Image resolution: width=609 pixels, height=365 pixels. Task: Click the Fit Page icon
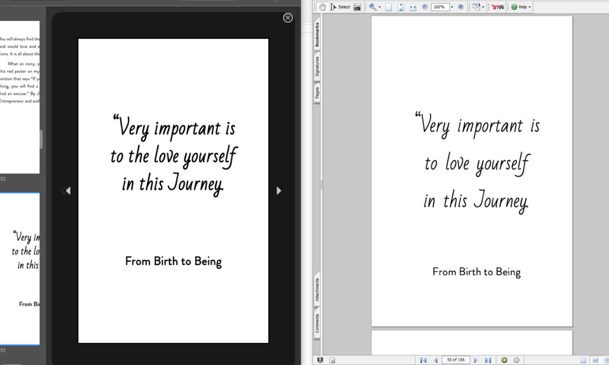click(401, 7)
